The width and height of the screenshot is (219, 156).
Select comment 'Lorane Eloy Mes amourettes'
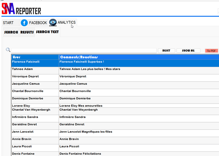[139, 106]
